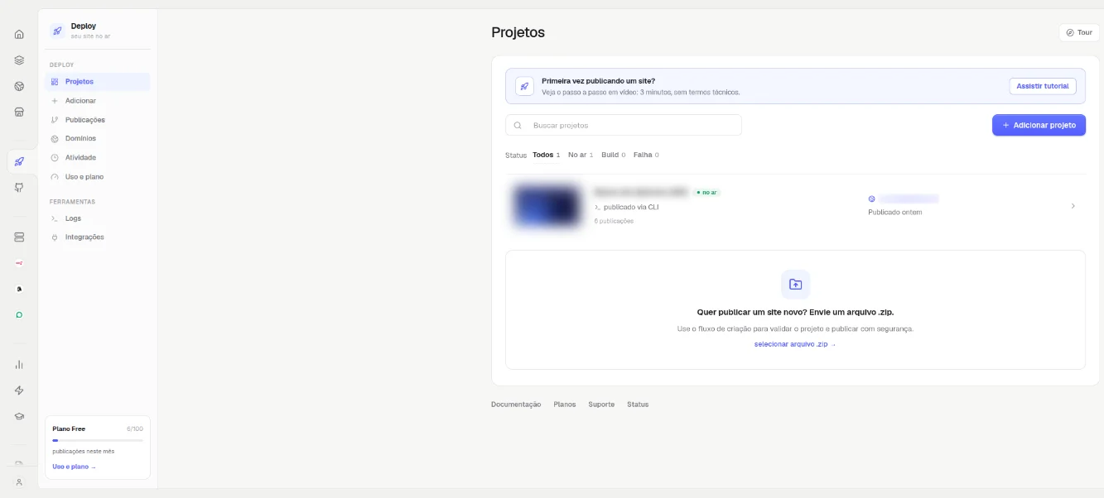
Task: Open Uso e plano in the sidebar menu
Action: (98, 177)
